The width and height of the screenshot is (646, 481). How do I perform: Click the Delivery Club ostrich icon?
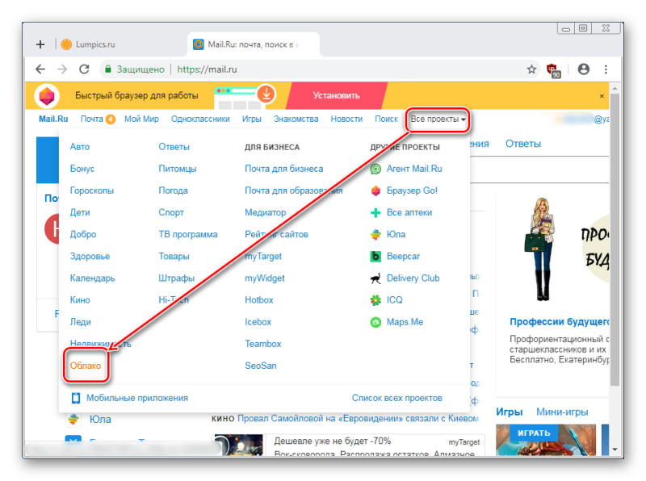[x=375, y=278]
